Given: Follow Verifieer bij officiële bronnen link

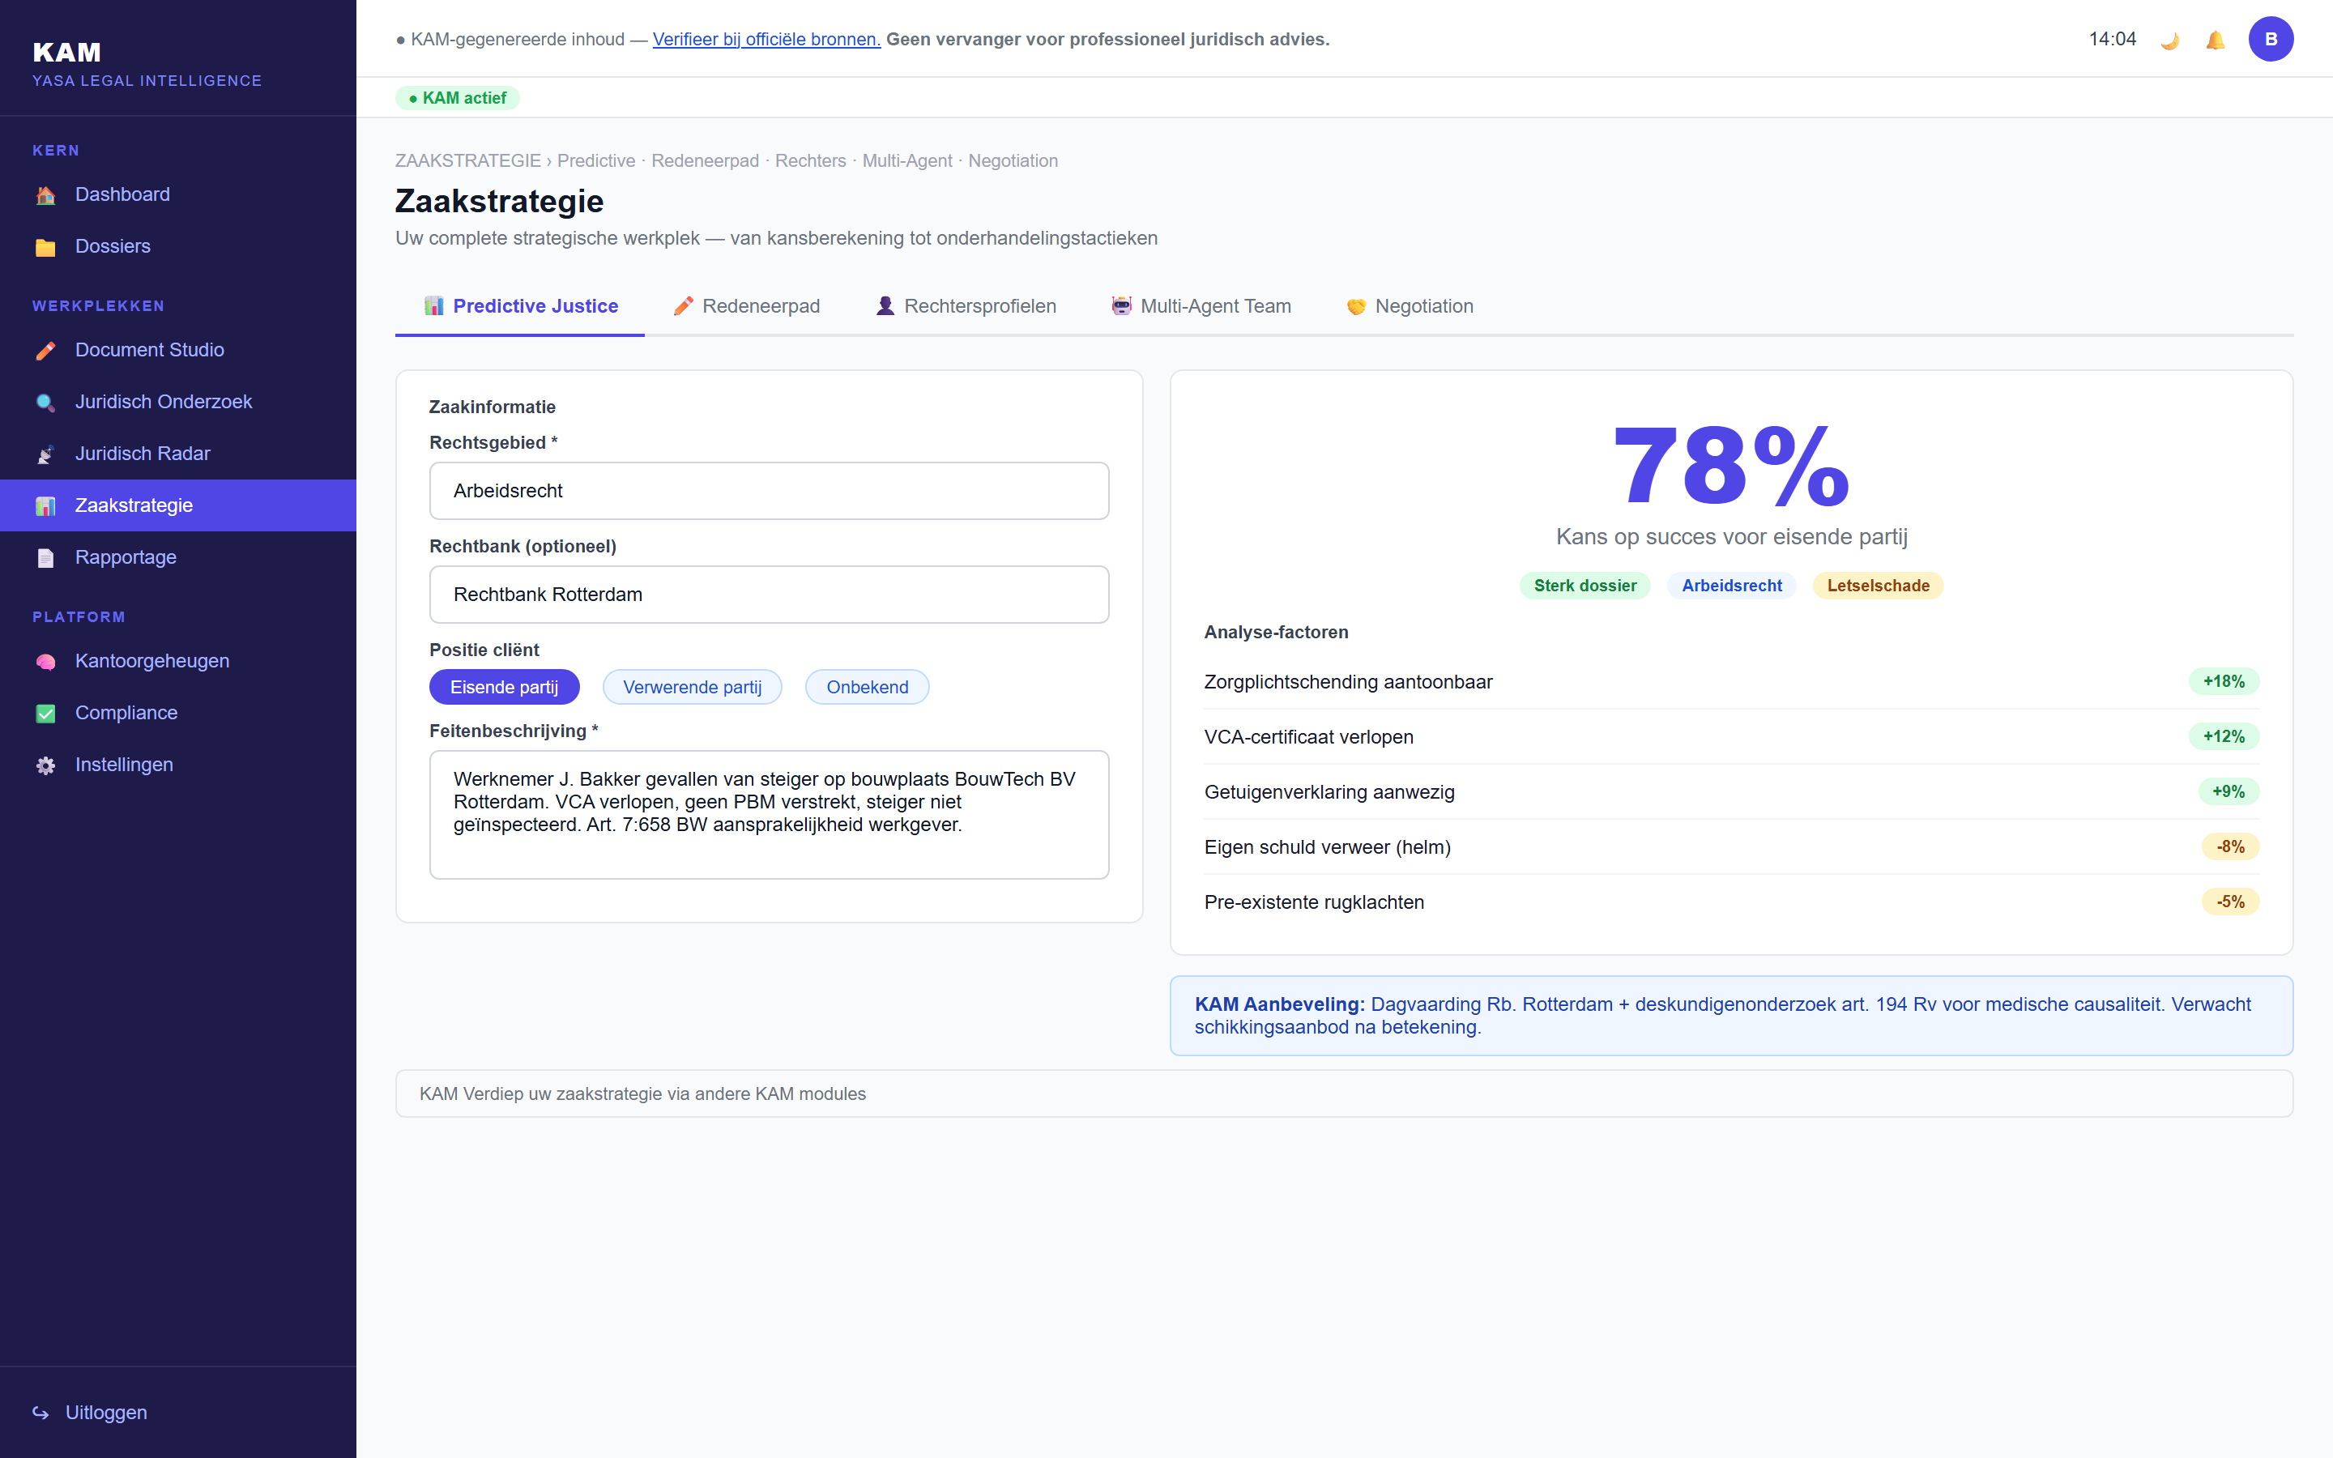Looking at the screenshot, I should pyautogui.click(x=766, y=40).
